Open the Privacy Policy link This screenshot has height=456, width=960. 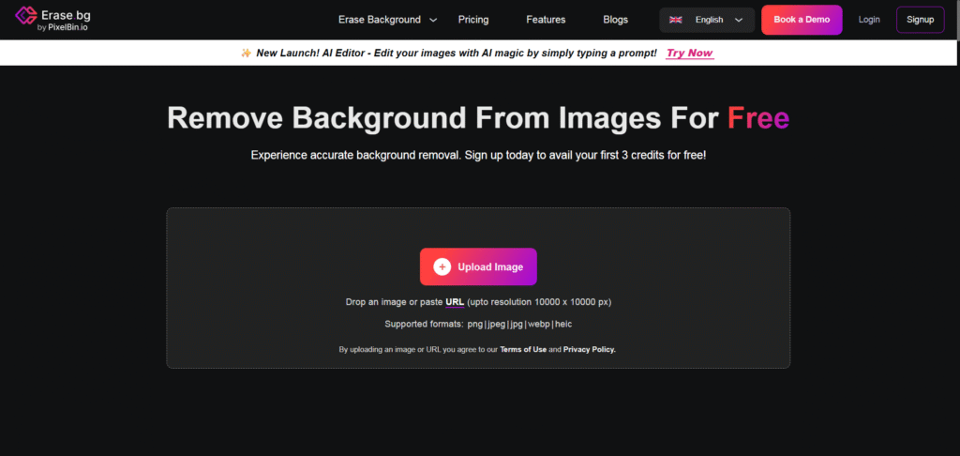(589, 349)
